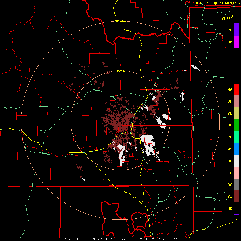Viewport: 241px width, 241px height.
Task: Click the HA legend label
Action: point(230,90)
